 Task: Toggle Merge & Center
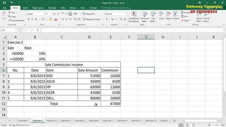[x=91, y=19]
